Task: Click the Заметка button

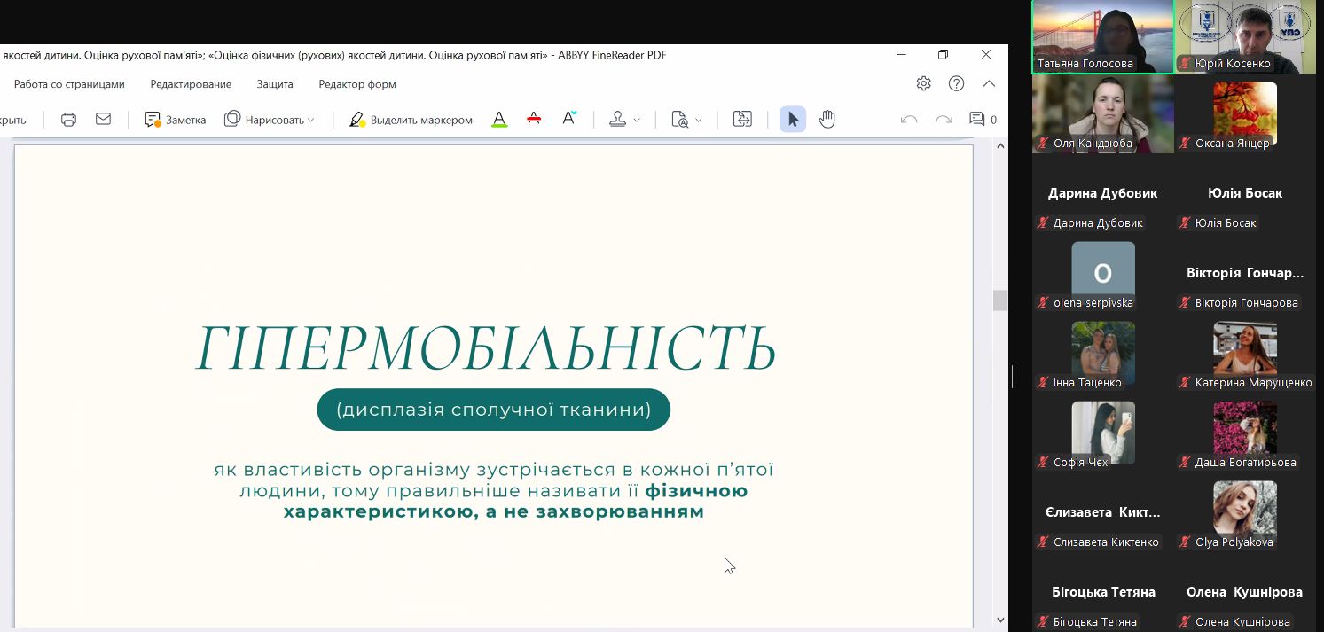Action: pyautogui.click(x=176, y=120)
